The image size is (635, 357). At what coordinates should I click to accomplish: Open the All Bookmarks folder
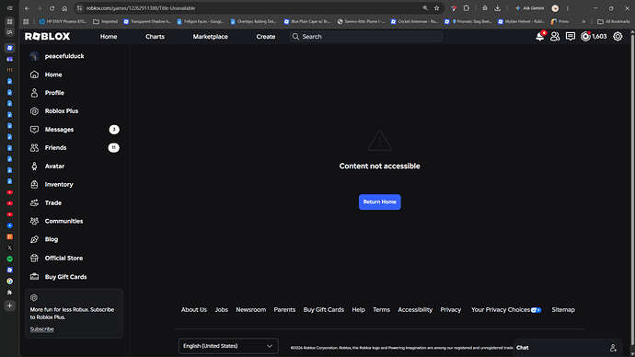point(614,21)
